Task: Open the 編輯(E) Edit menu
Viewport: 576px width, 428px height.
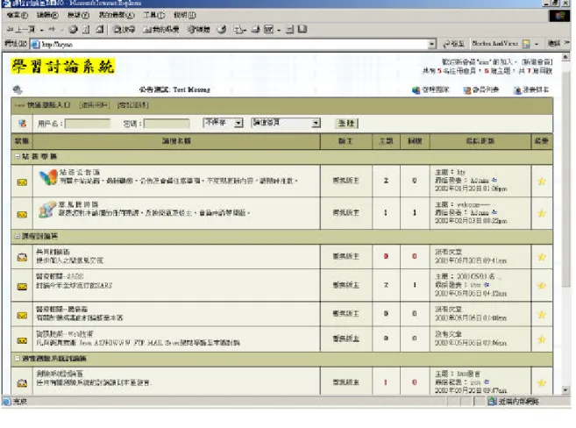Action: tap(47, 16)
